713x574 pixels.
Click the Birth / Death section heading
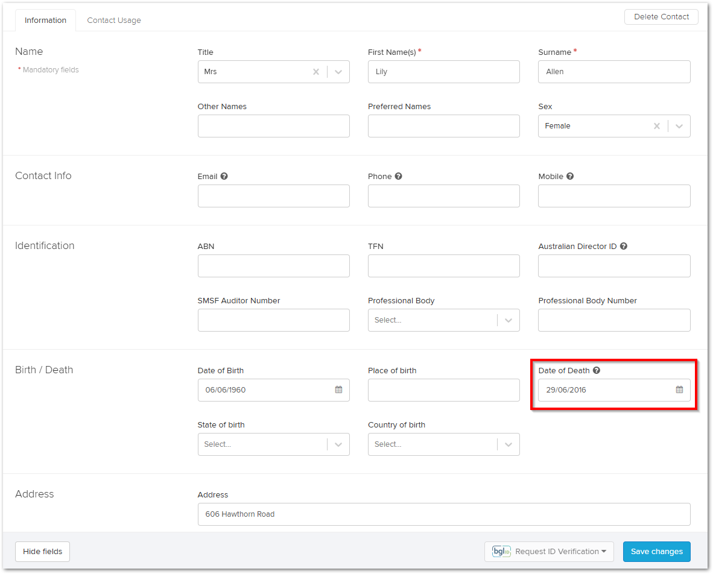[x=44, y=370]
